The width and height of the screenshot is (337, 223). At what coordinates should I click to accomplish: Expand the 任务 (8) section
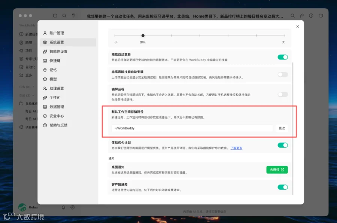[27, 87]
